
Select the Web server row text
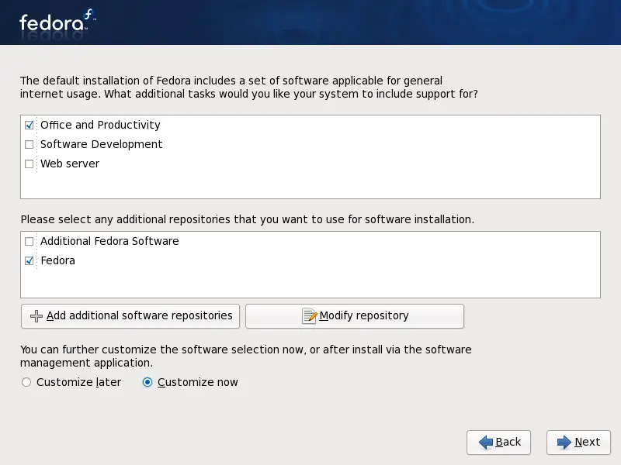(x=70, y=164)
